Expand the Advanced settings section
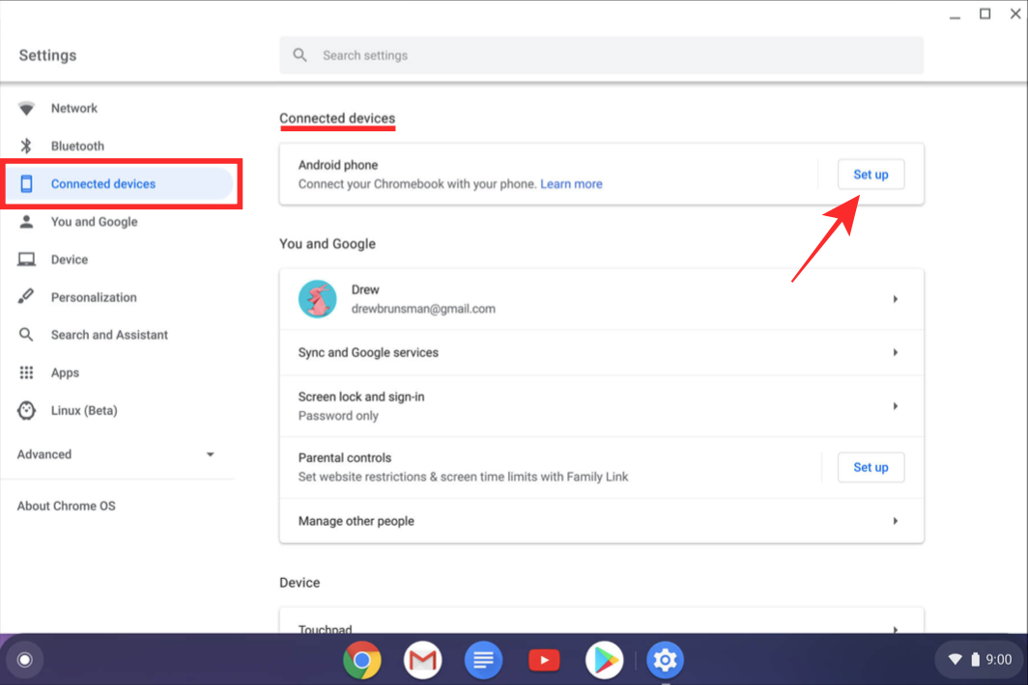The height and width of the screenshot is (685, 1028). point(117,454)
